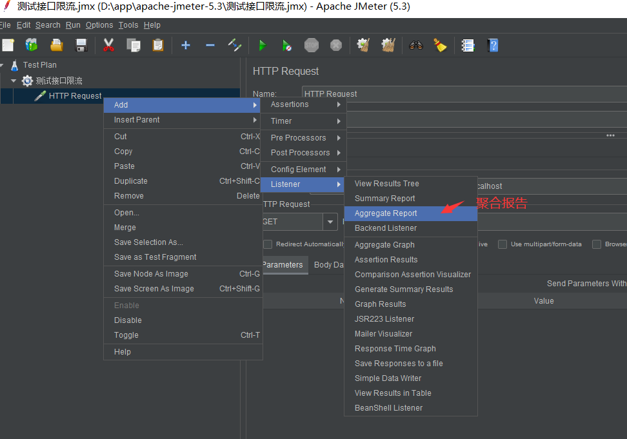Select Test Plan tree node
Screen dimensions: 627x439
(39, 65)
